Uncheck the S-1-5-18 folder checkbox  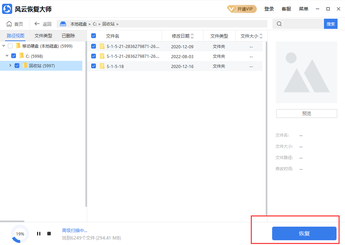pos(94,66)
